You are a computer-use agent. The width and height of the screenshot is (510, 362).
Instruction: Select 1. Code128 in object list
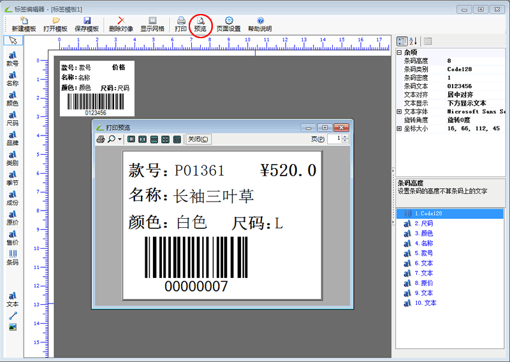450,214
